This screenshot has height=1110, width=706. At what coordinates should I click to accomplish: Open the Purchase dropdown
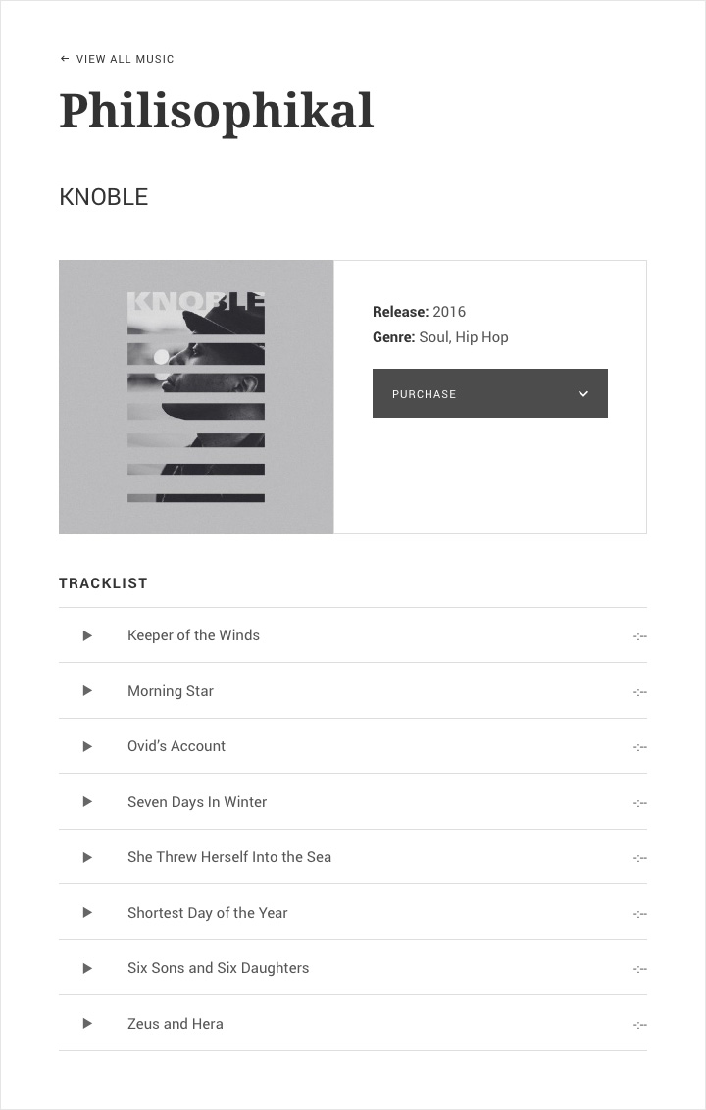pyautogui.click(x=490, y=393)
